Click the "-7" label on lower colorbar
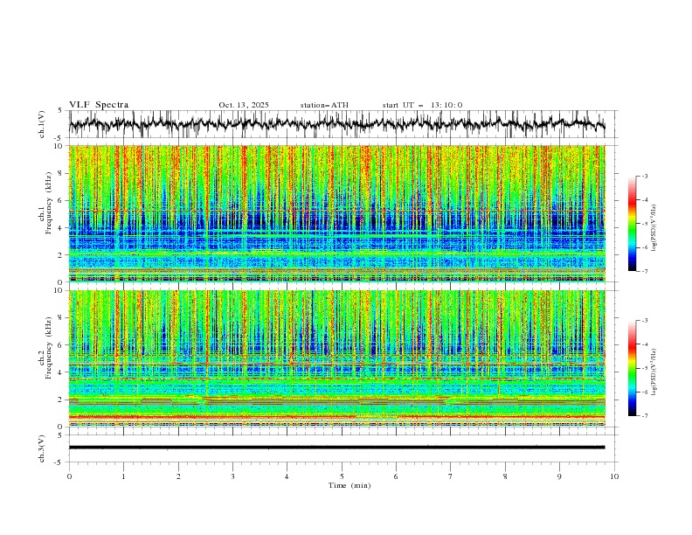 click(x=644, y=416)
